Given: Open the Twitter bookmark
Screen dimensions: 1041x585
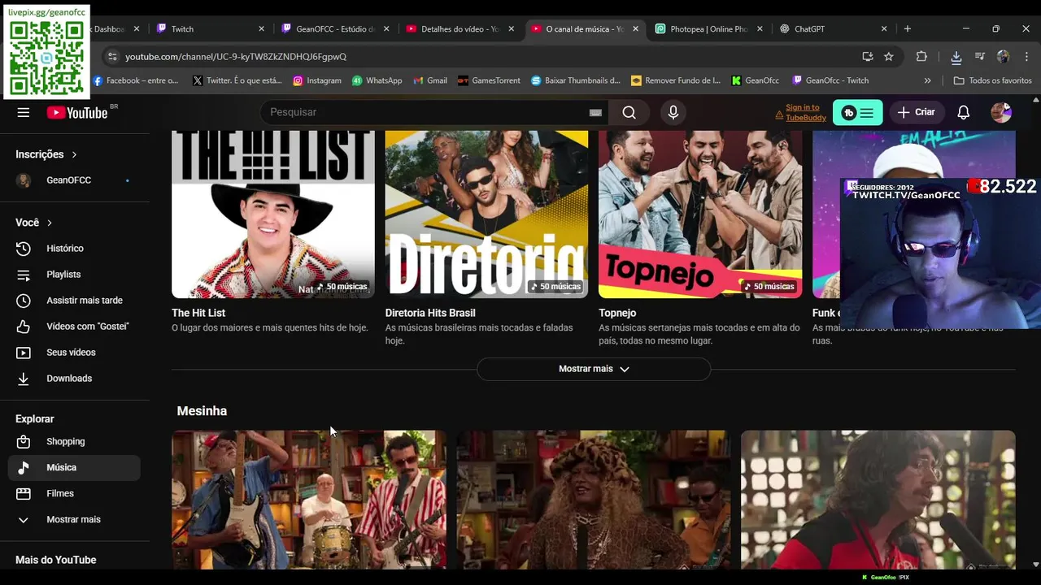Looking at the screenshot, I should tap(237, 80).
